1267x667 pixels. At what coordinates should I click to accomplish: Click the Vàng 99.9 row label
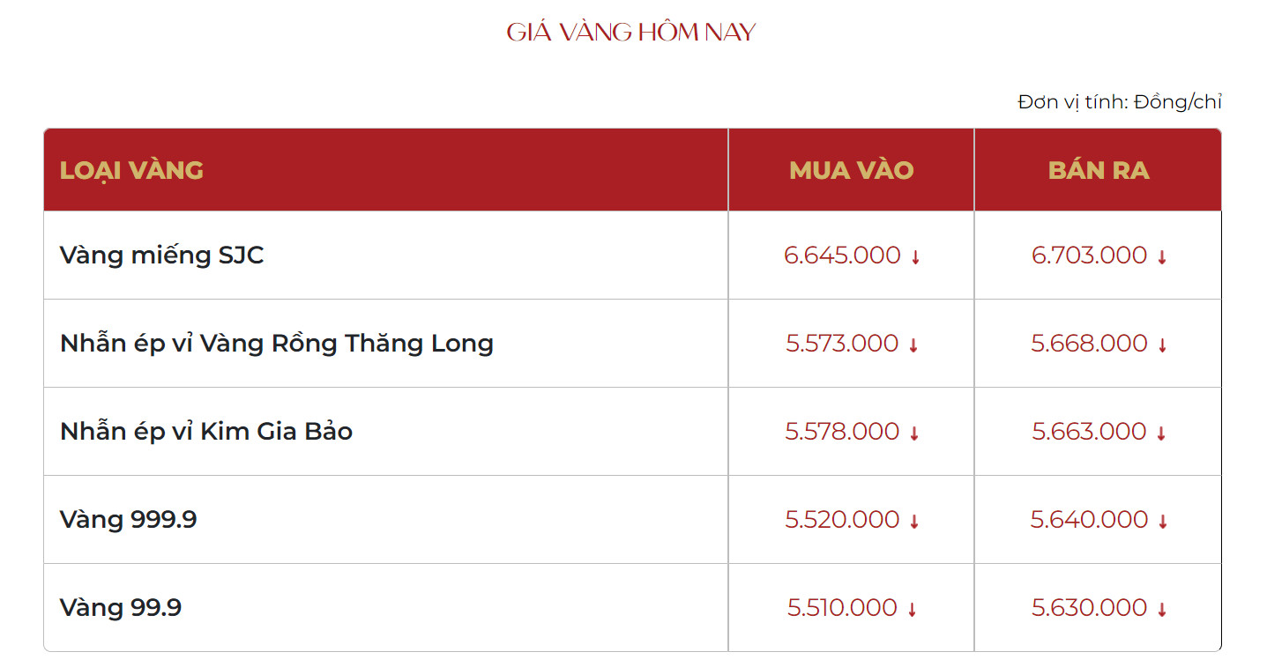(x=121, y=608)
